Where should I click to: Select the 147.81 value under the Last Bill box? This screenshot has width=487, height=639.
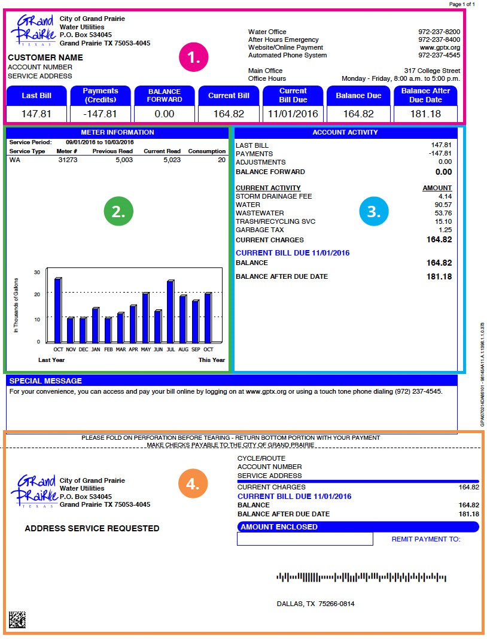tap(36, 114)
